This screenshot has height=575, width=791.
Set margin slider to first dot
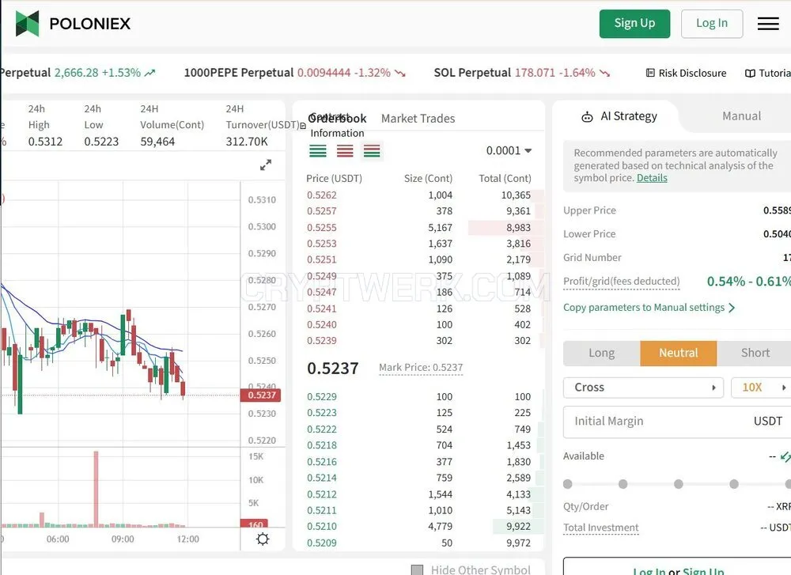pyautogui.click(x=567, y=484)
